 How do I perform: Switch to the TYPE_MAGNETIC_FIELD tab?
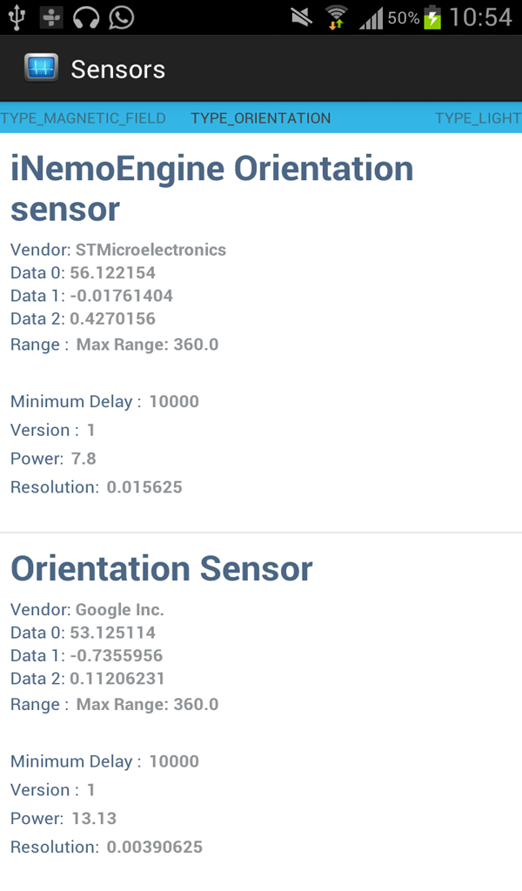point(84,118)
